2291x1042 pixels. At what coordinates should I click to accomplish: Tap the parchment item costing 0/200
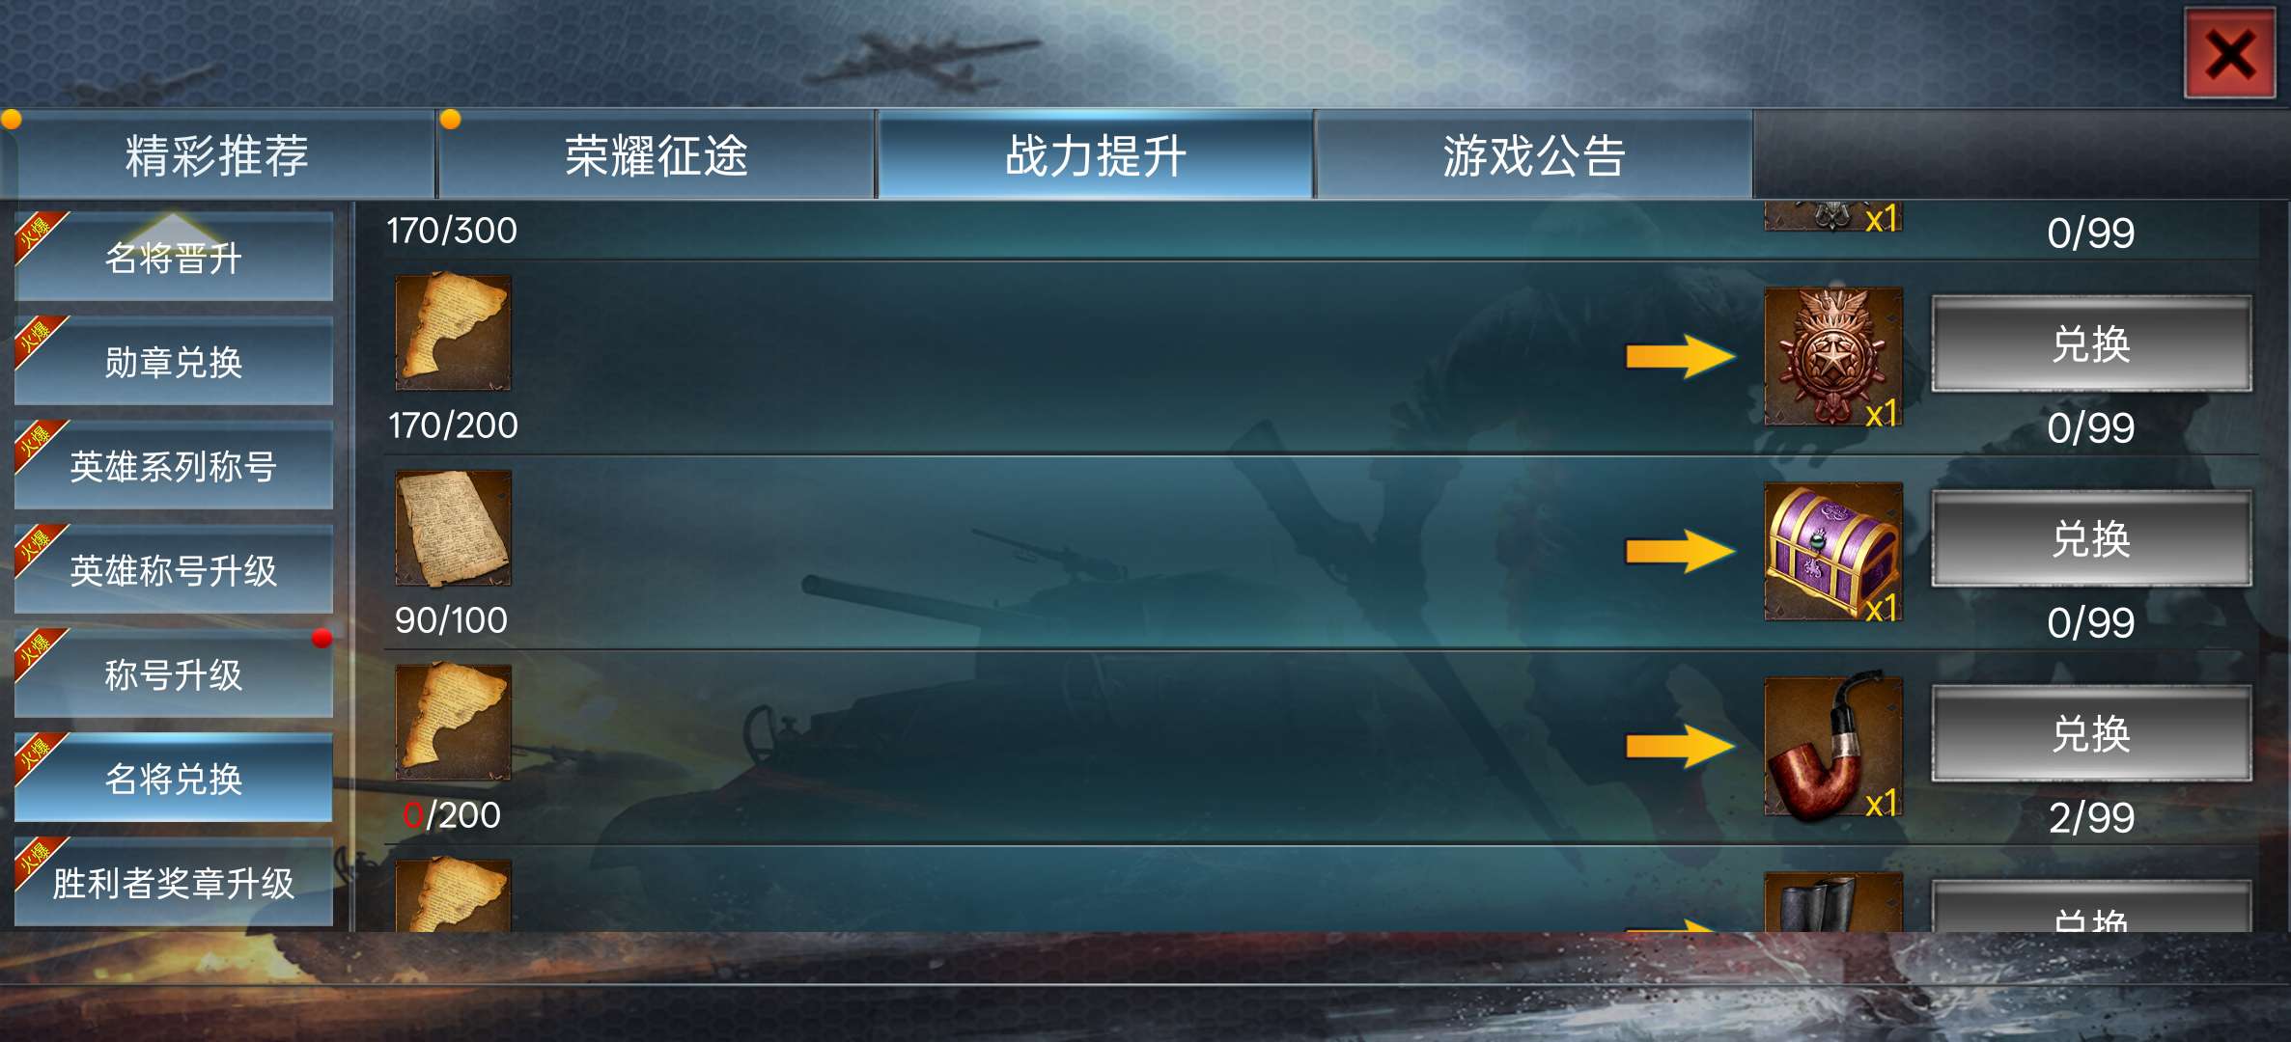pyautogui.click(x=453, y=722)
